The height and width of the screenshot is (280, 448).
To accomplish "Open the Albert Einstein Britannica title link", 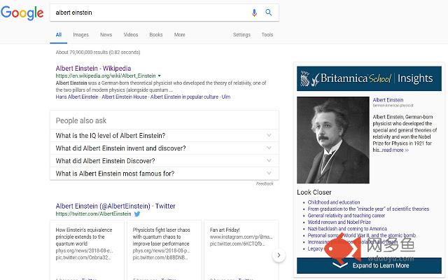I will (388, 100).
